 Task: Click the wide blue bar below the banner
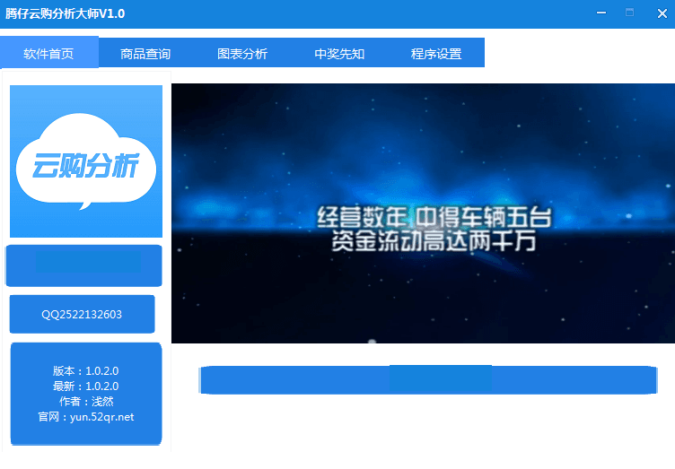[x=427, y=379]
